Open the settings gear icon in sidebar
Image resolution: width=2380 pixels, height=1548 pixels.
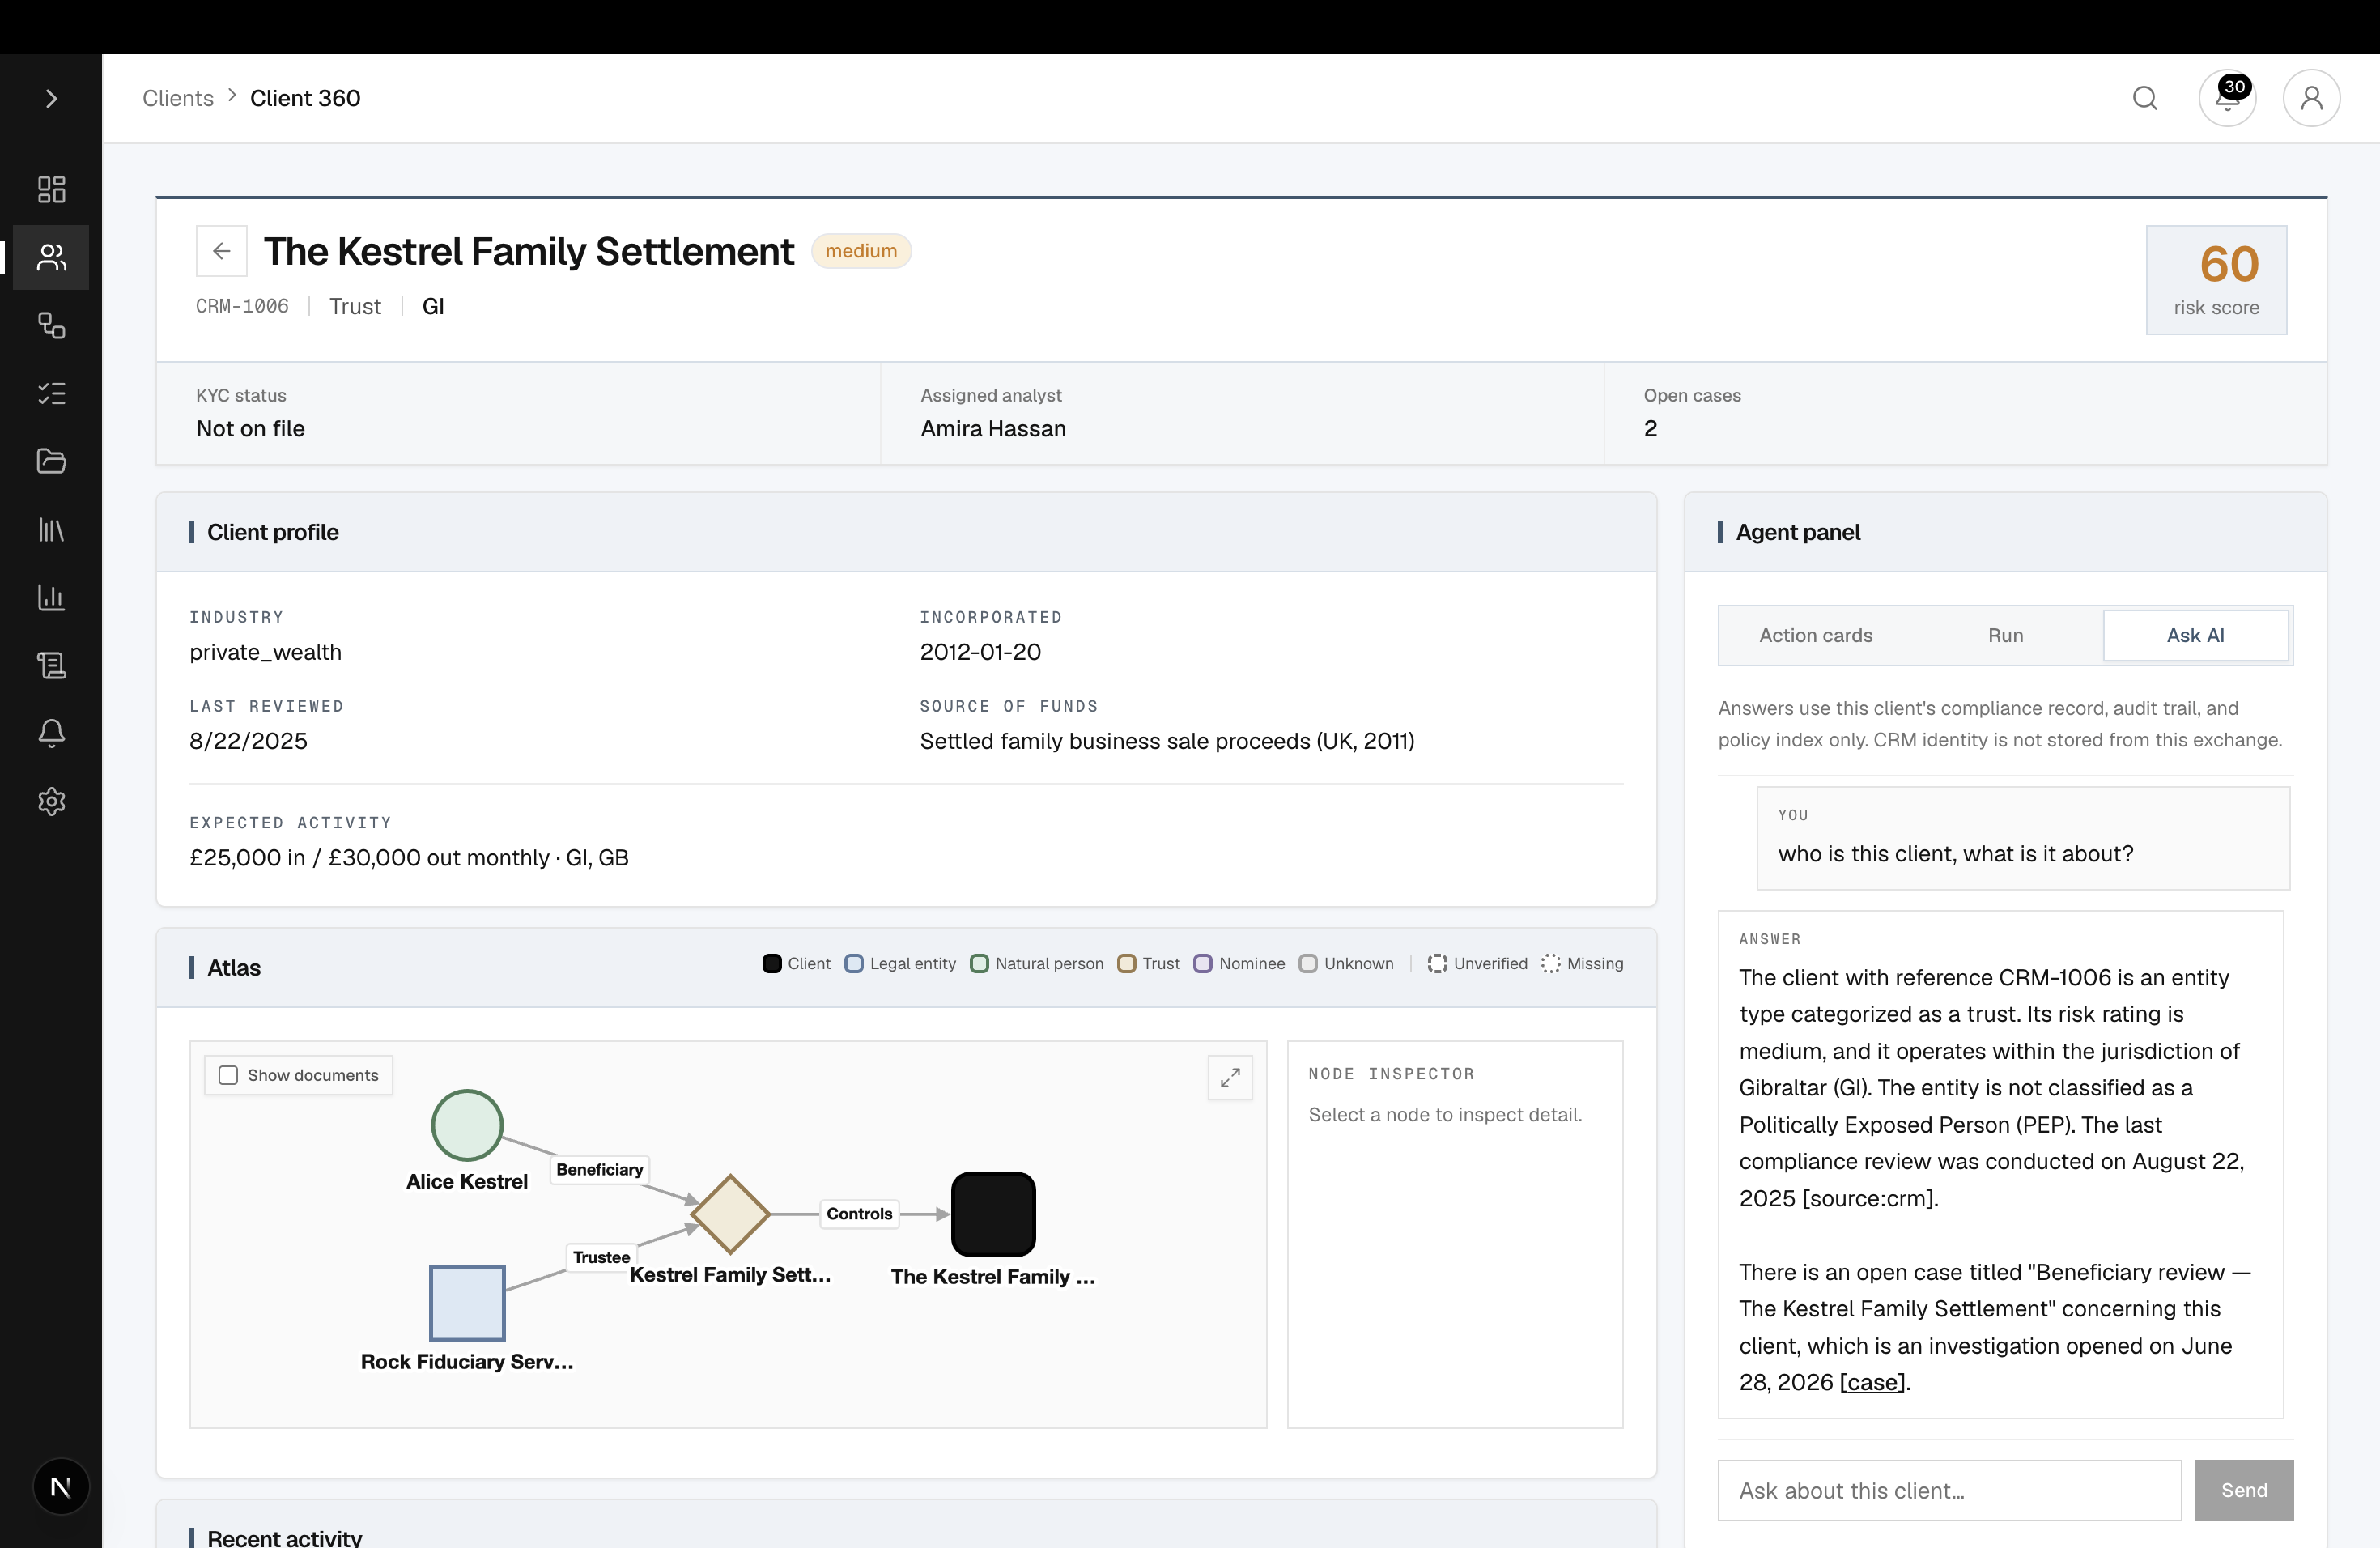51,801
